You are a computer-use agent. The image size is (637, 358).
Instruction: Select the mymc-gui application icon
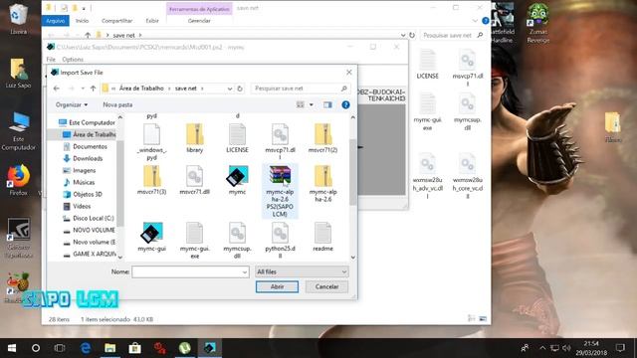[151, 237]
